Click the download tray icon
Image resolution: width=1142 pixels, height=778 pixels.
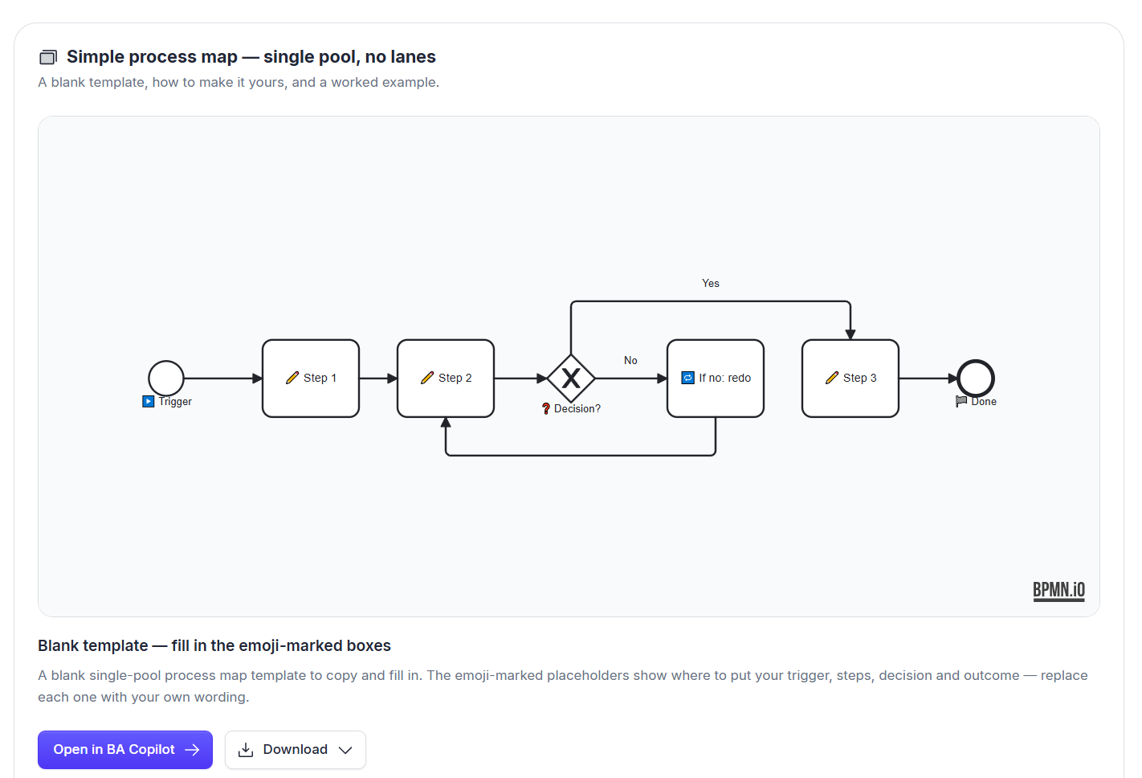[x=246, y=750]
